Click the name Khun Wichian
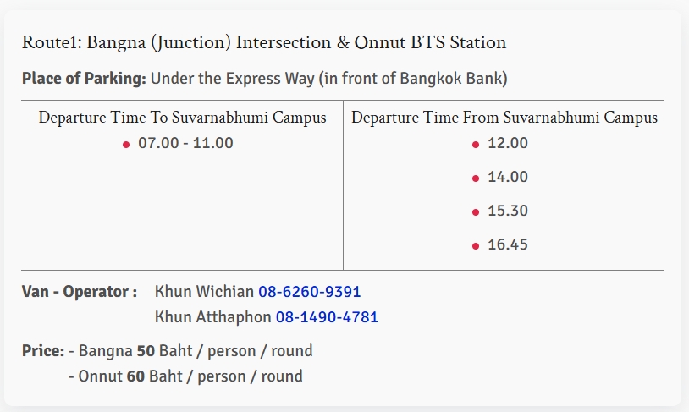 pyautogui.click(x=204, y=292)
